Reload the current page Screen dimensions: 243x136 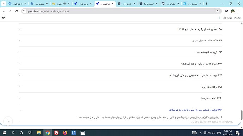[x=17, y=11]
